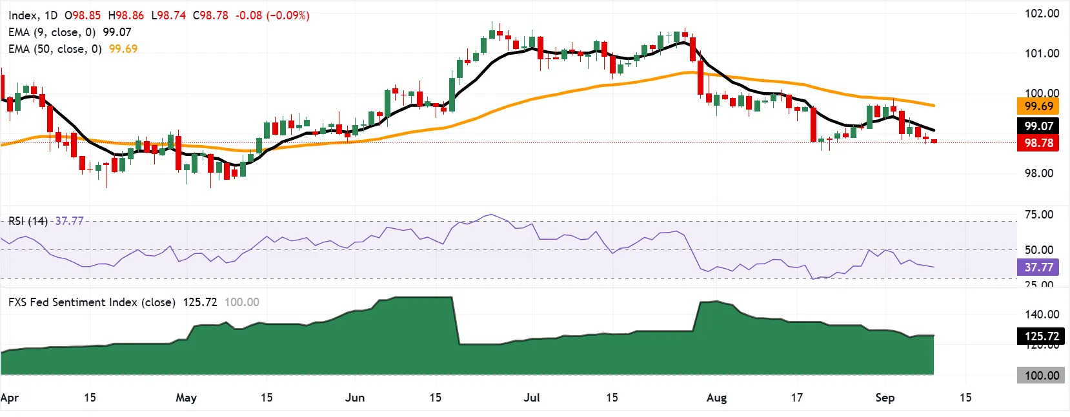Open the FXS Fed Sentiment Index legend
This screenshot has height=417, width=1070.
[x=92, y=302]
